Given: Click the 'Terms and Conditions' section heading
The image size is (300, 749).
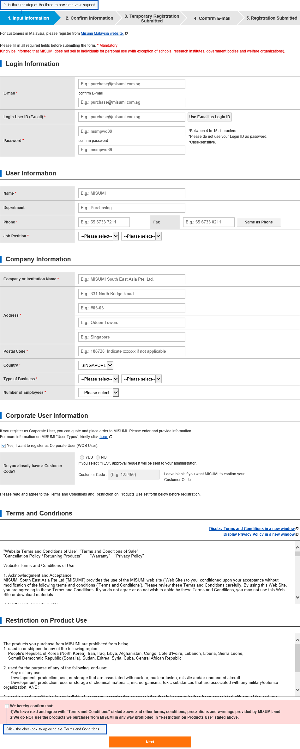Looking at the screenshot, I should [x=39, y=513].
